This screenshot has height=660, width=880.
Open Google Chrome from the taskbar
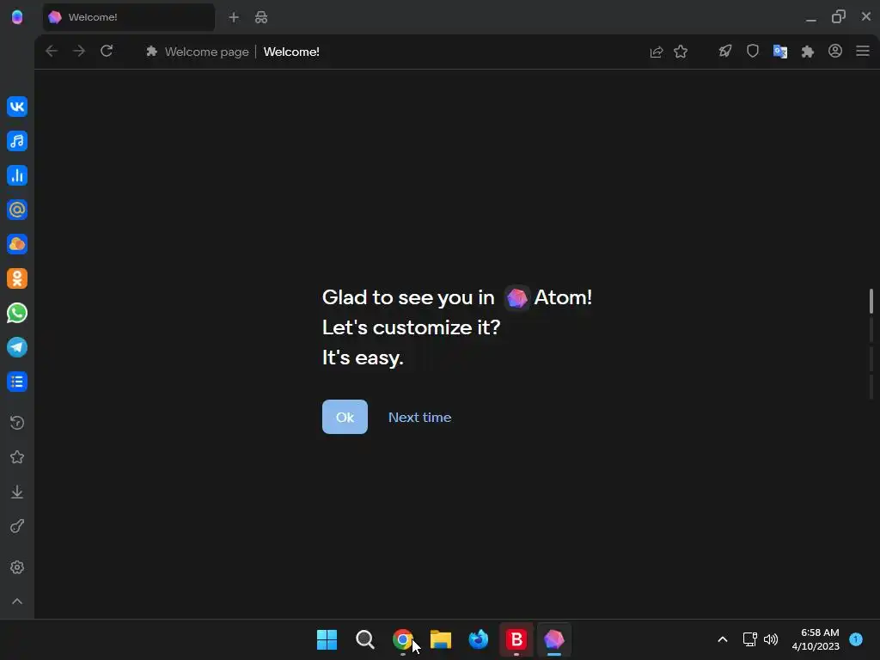[402, 639]
